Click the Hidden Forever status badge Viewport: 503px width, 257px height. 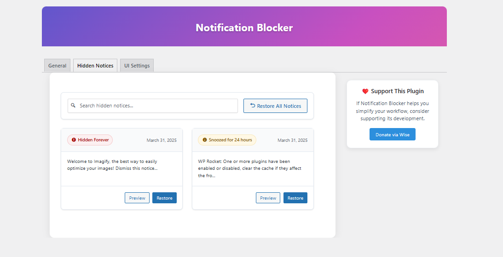click(x=90, y=140)
